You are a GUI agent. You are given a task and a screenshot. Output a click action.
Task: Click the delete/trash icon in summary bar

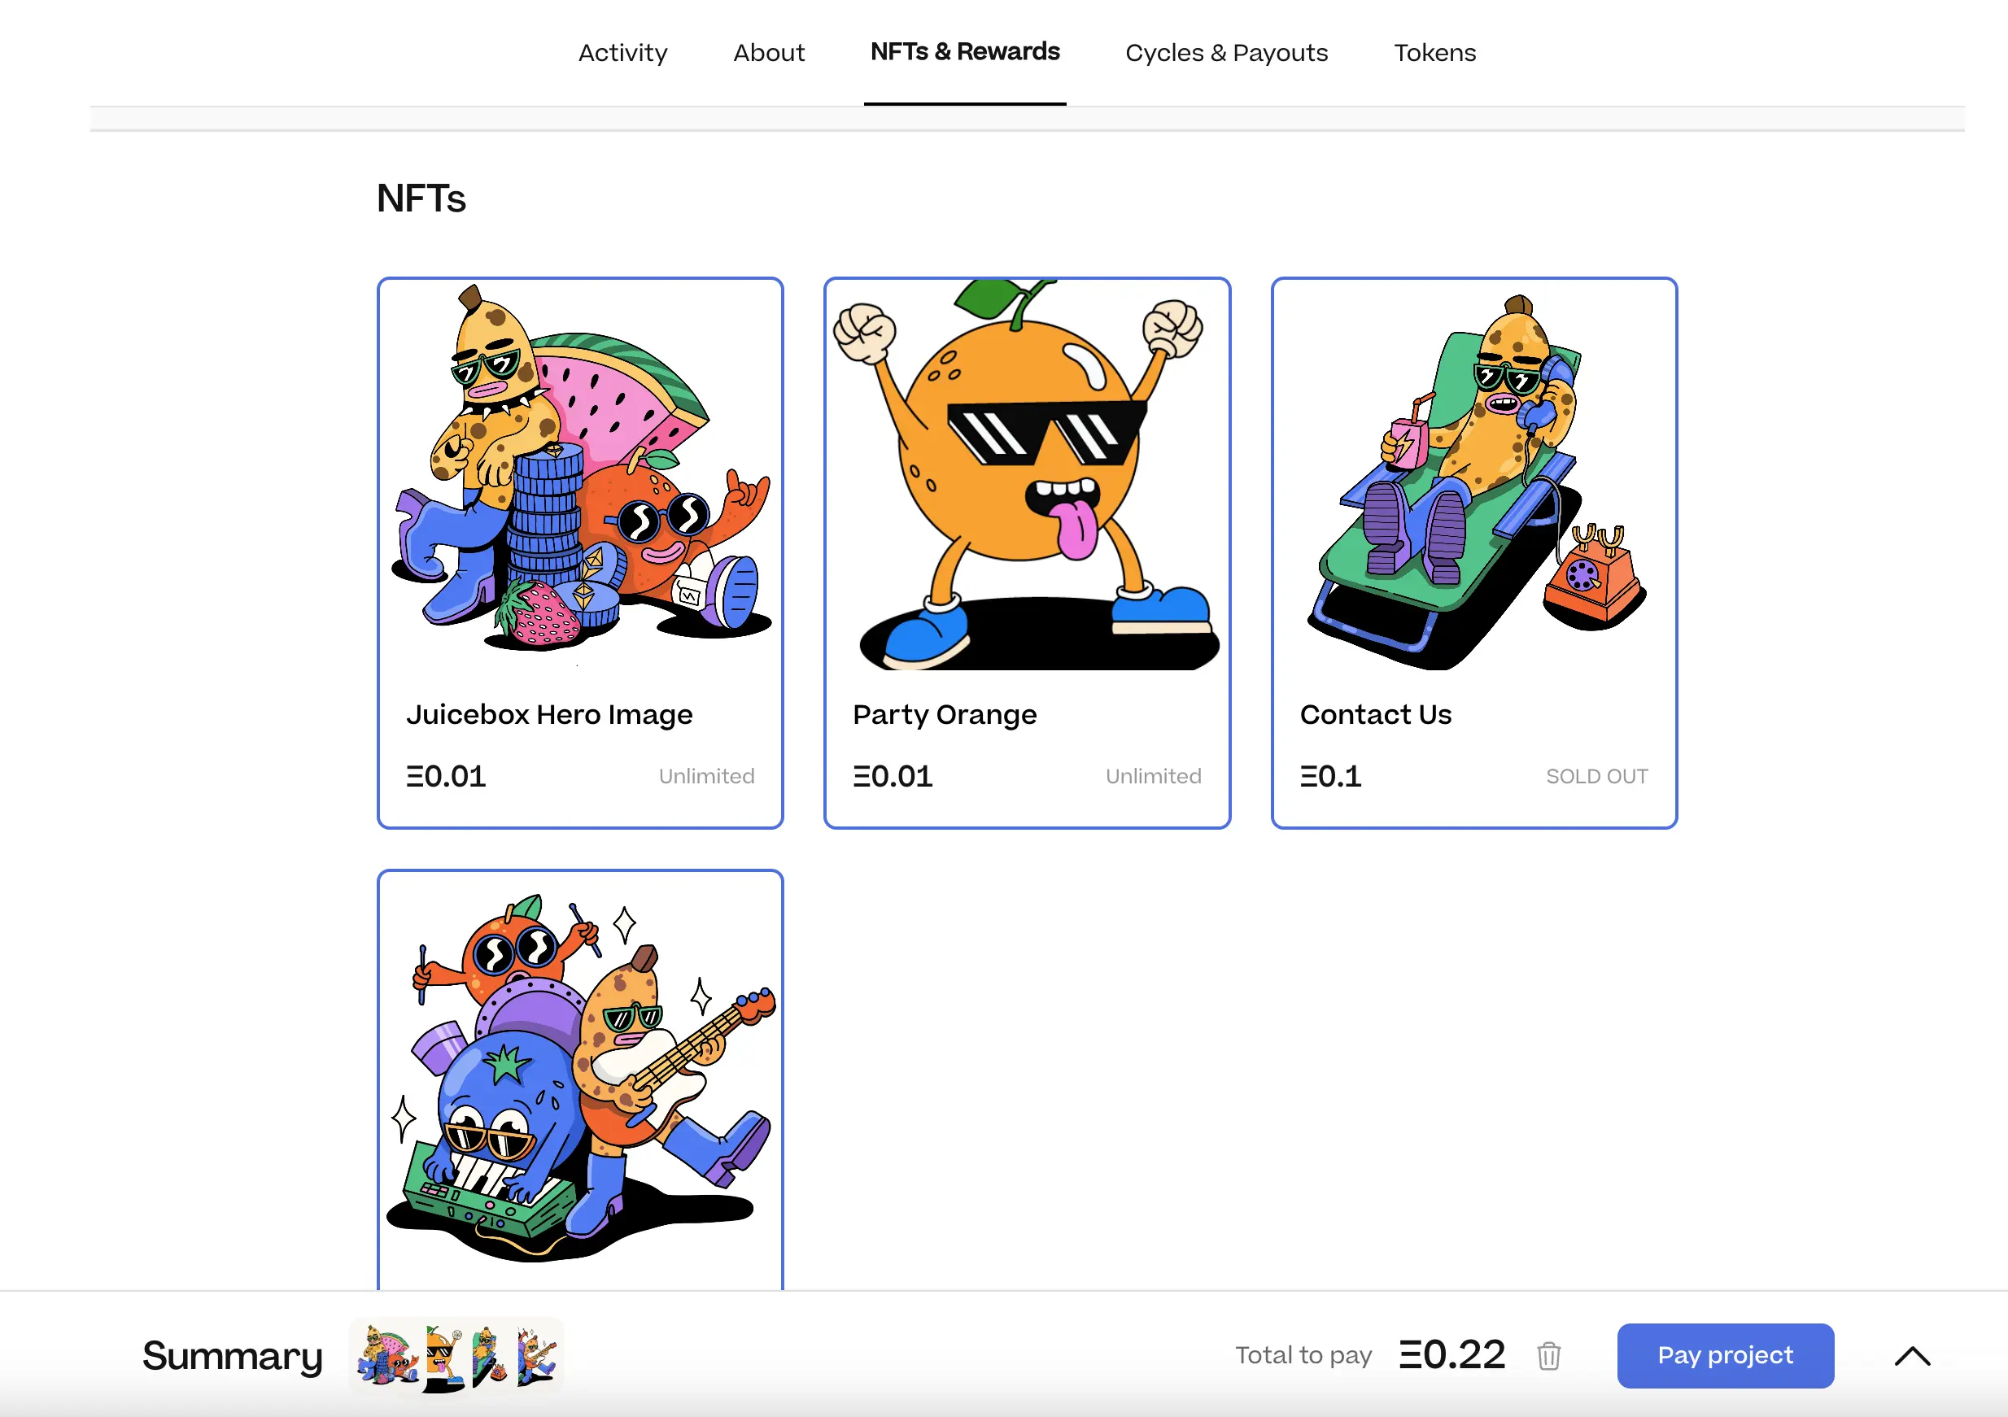tap(1549, 1354)
